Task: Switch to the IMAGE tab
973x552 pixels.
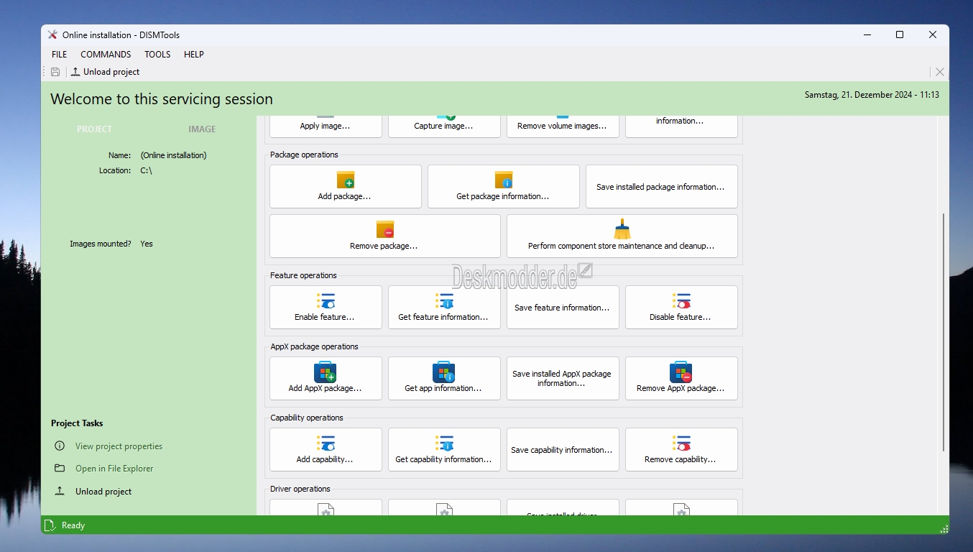Action: point(202,129)
